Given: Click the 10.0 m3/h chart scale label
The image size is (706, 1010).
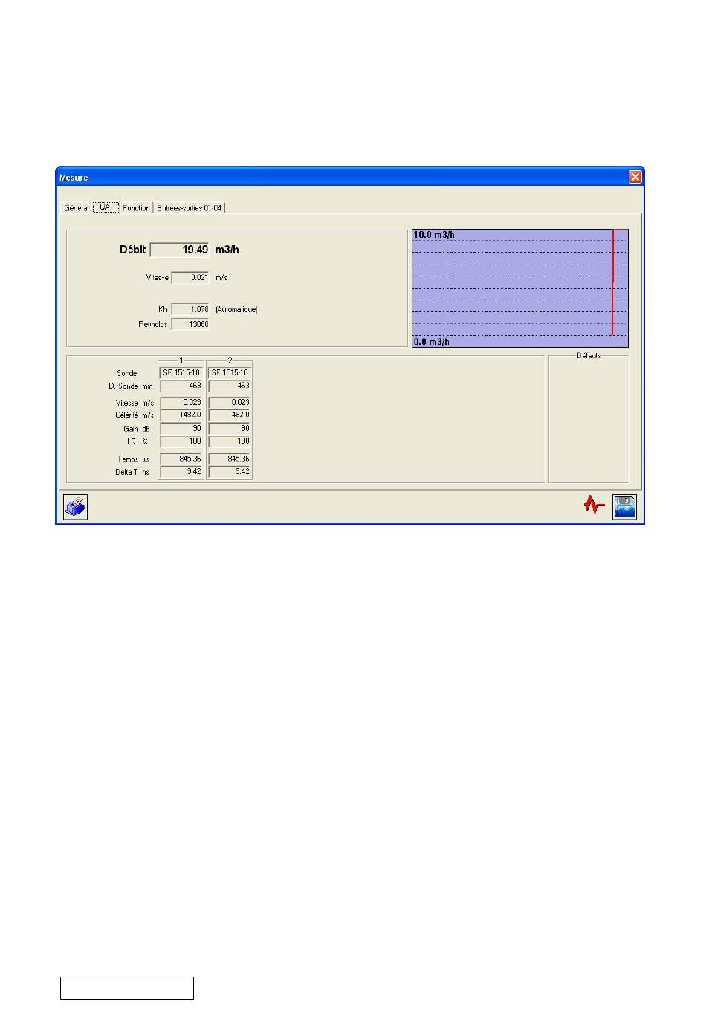Looking at the screenshot, I should [x=434, y=235].
